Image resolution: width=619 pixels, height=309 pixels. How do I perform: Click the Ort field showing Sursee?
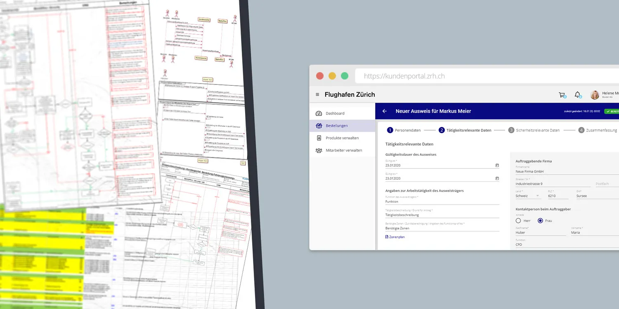click(x=598, y=194)
